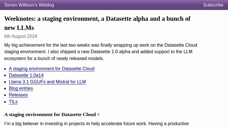Click the bullet beside Llama 3.1 GGUFs link
Image resolution: width=228 pixels, height=128 pixels.
click(x=5, y=82)
